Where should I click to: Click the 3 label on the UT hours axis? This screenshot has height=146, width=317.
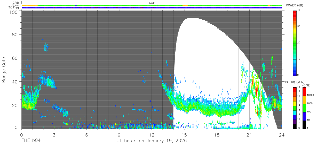coord(54,135)
